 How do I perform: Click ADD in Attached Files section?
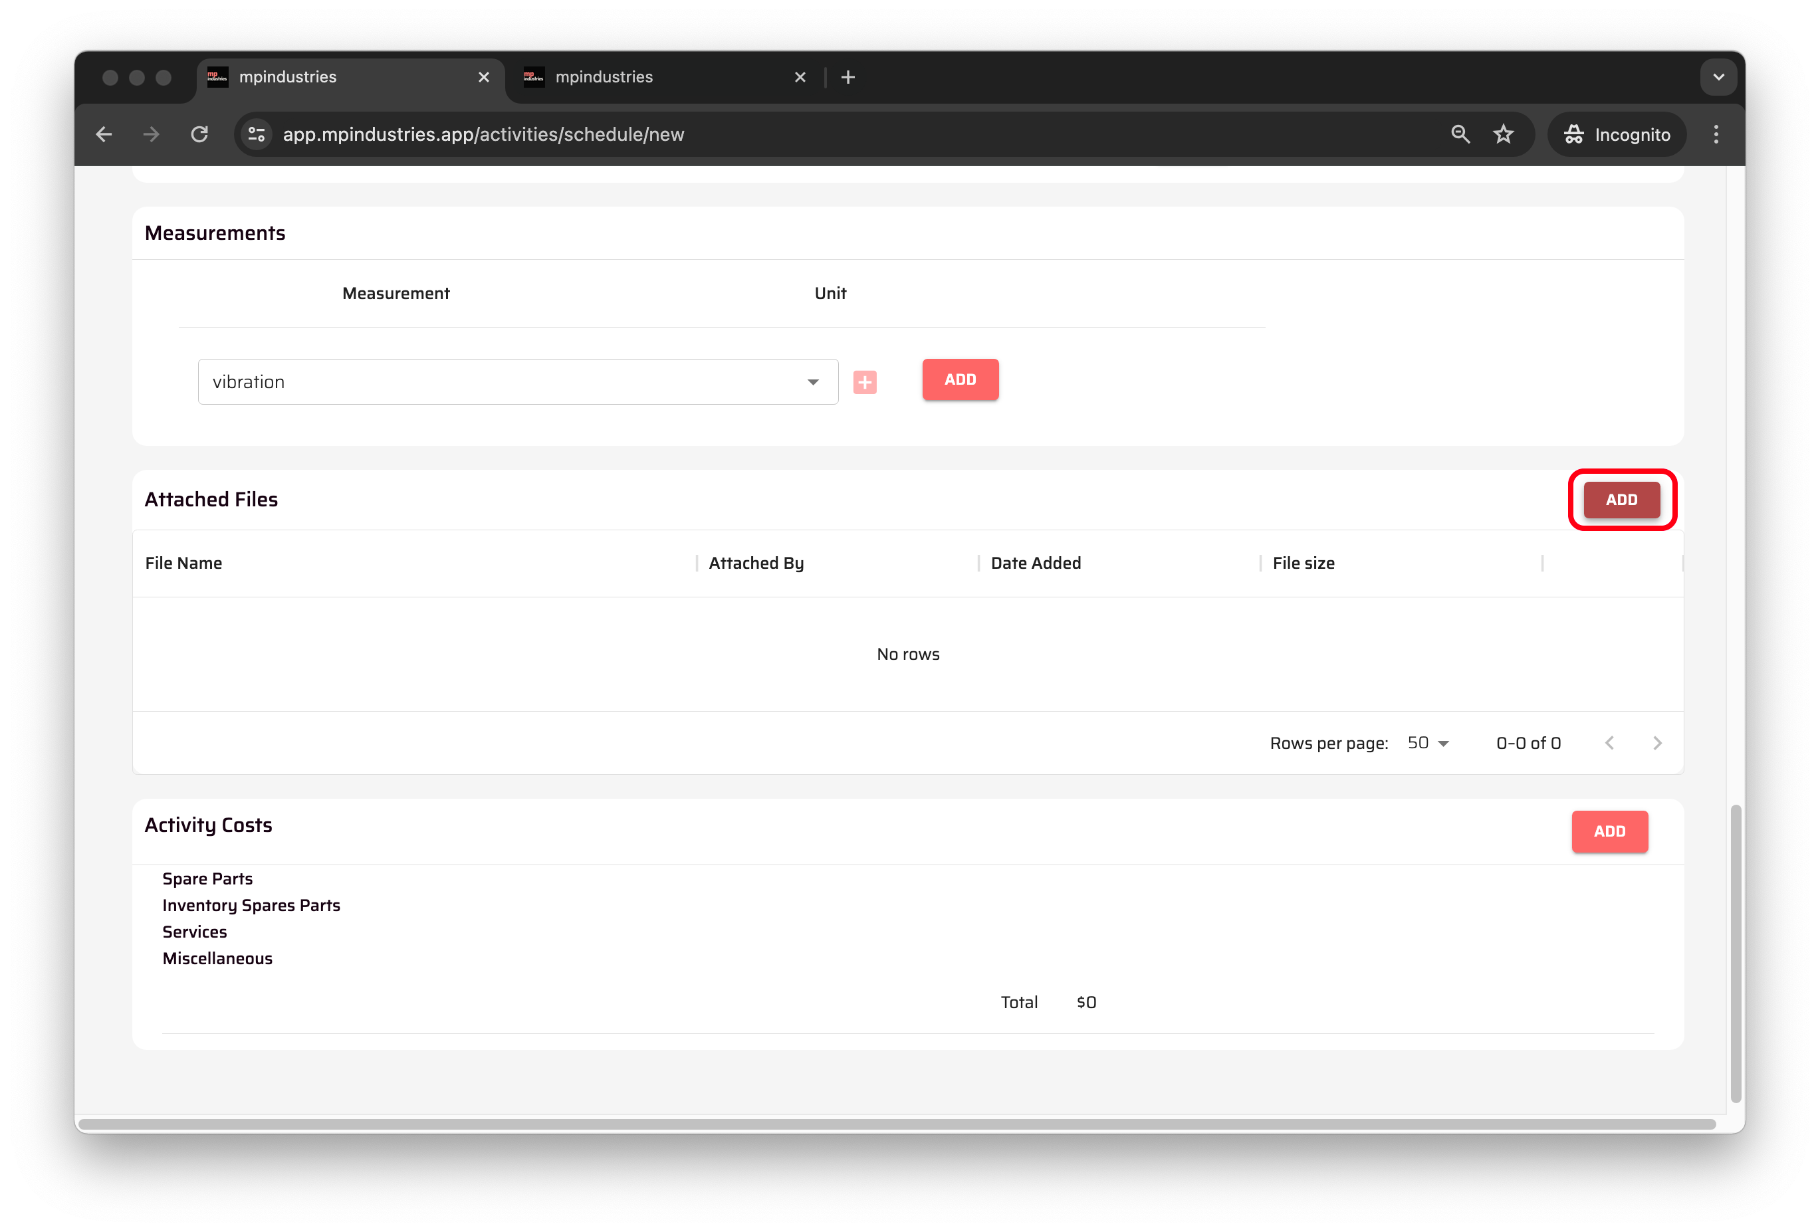click(1621, 499)
